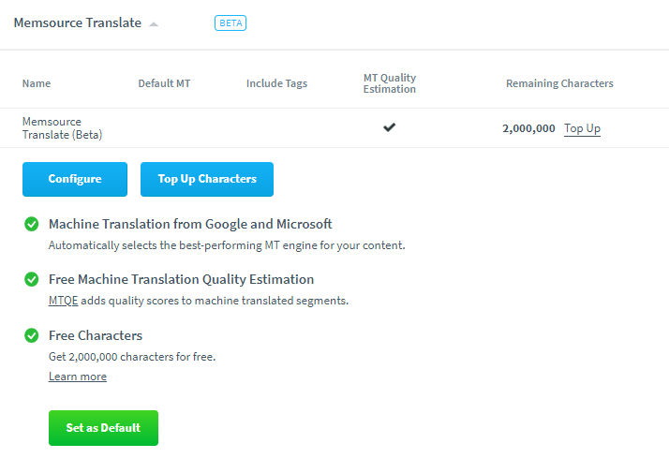The height and width of the screenshot is (473, 669).
Task: Select the Remaining Characters column header
Action: click(559, 83)
